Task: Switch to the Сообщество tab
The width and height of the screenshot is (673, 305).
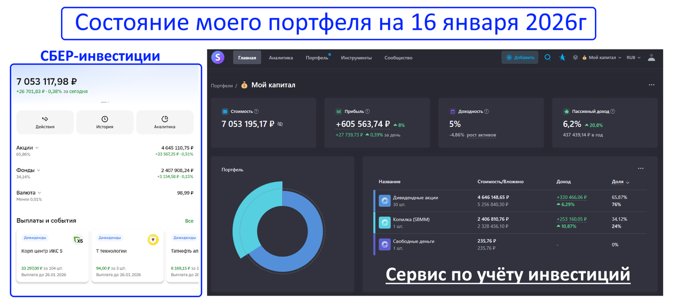Action: coord(398,58)
